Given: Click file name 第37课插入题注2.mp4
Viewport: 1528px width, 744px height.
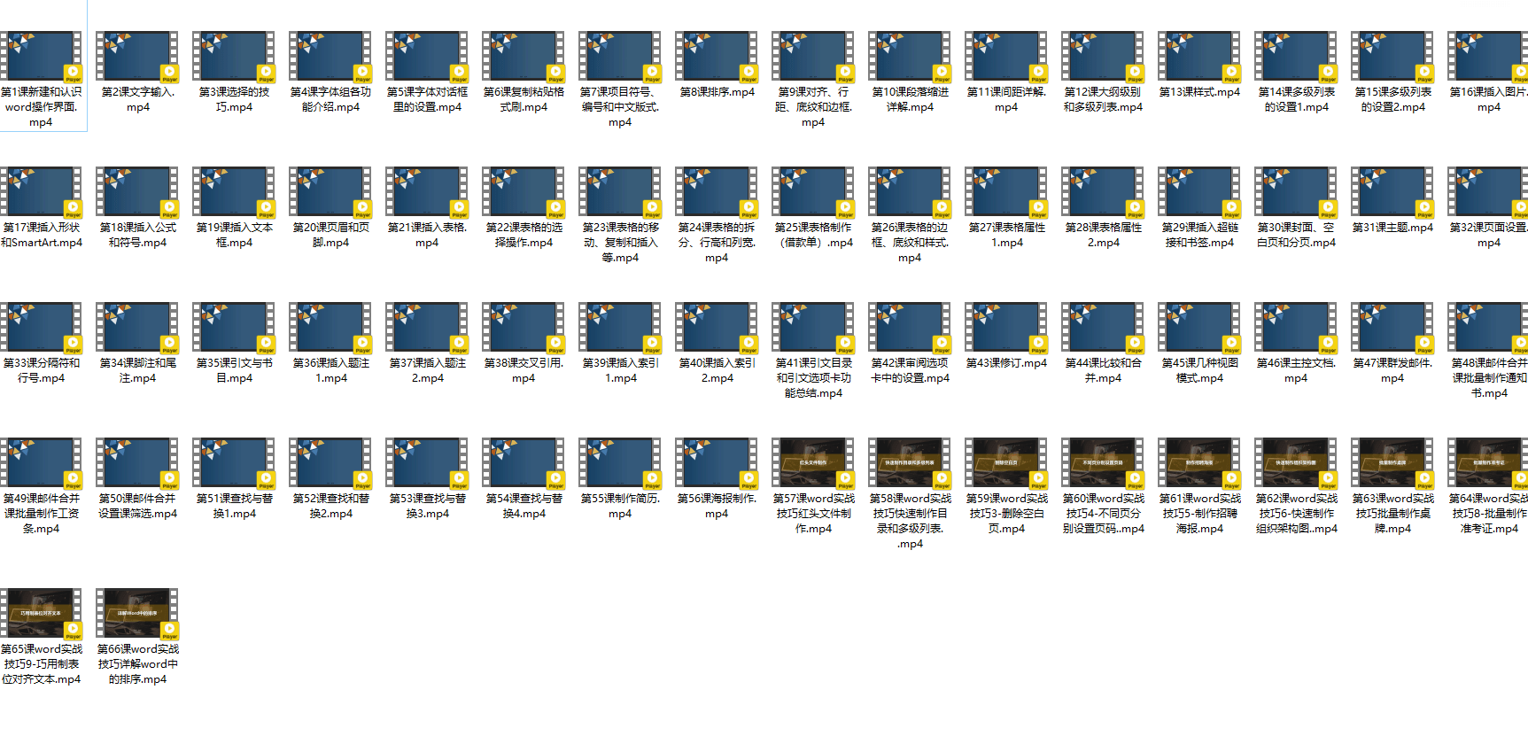Looking at the screenshot, I should pos(427,370).
